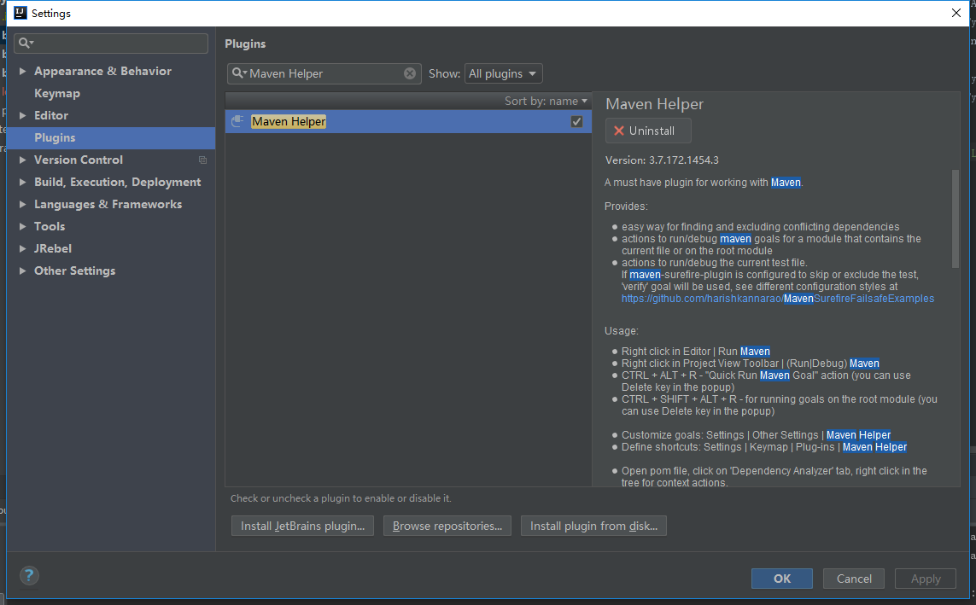The width and height of the screenshot is (976, 605).
Task: Select Keymap in the settings sidebar
Action: click(57, 93)
